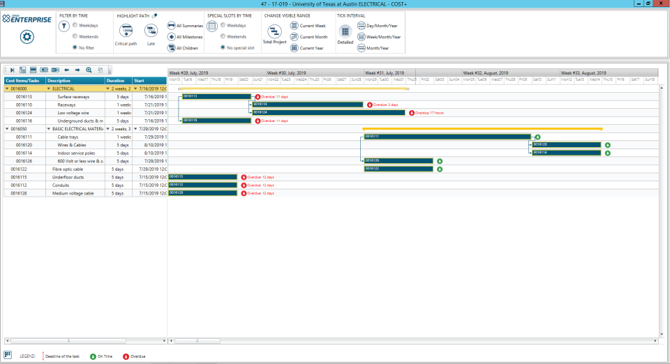Collapse the ELECTRICAL description arrow
The height and width of the screenshot is (364, 670).
[x=49, y=89]
